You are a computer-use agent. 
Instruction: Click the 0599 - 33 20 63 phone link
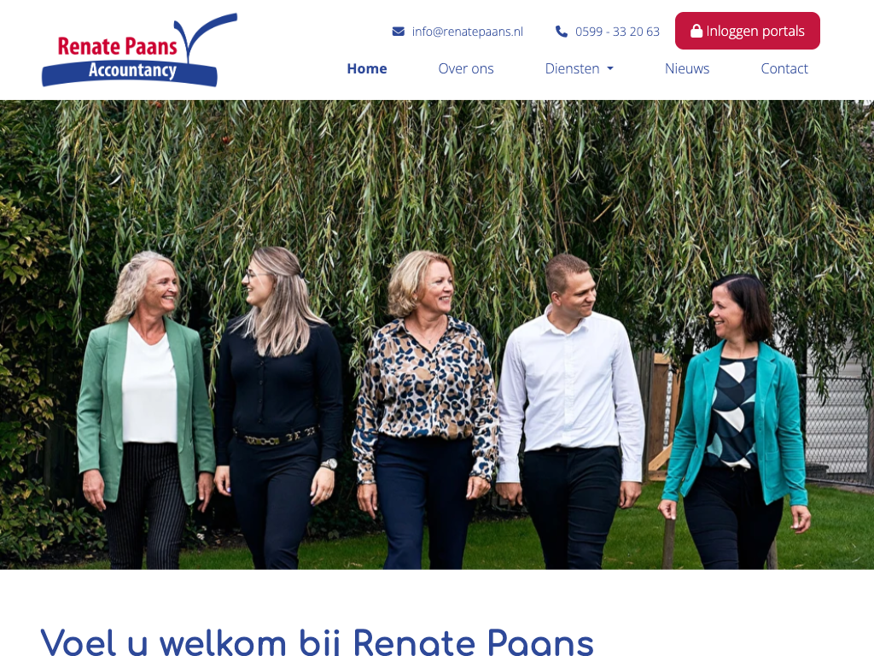click(617, 32)
